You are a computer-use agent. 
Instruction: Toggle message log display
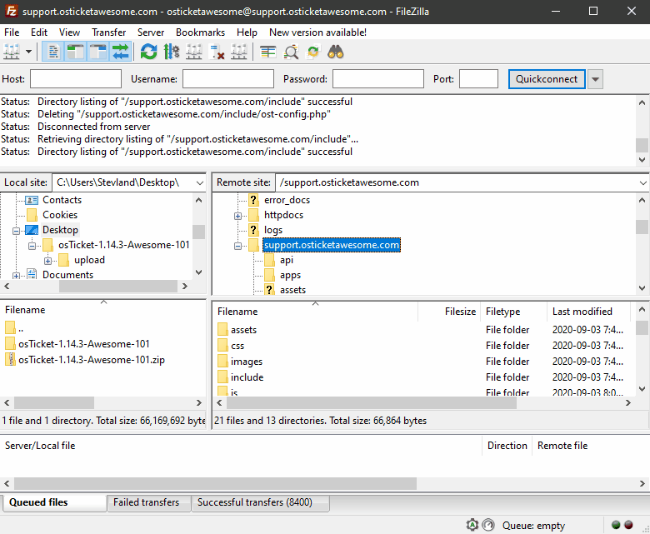[x=53, y=52]
